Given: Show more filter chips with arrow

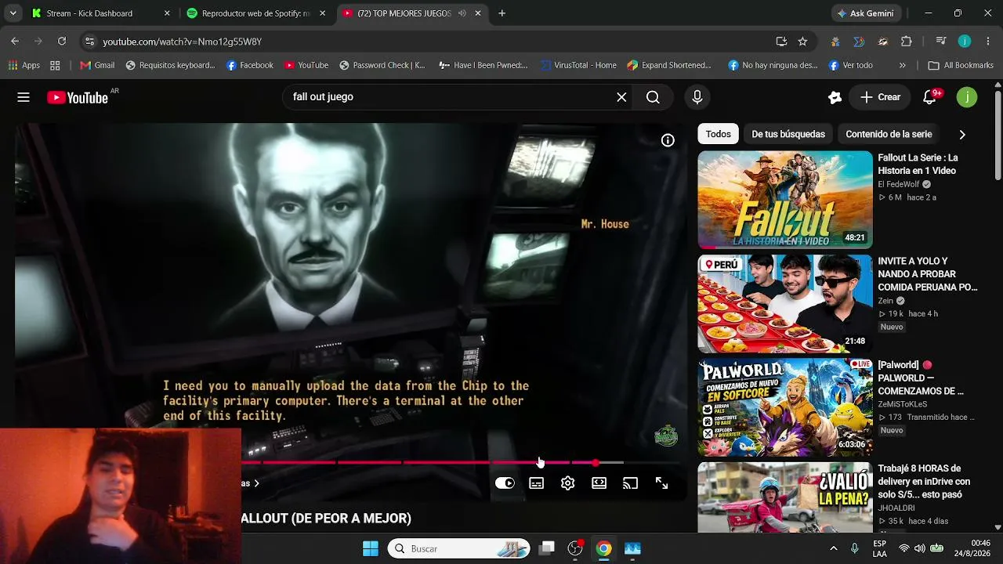Looking at the screenshot, I should (962, 134).
